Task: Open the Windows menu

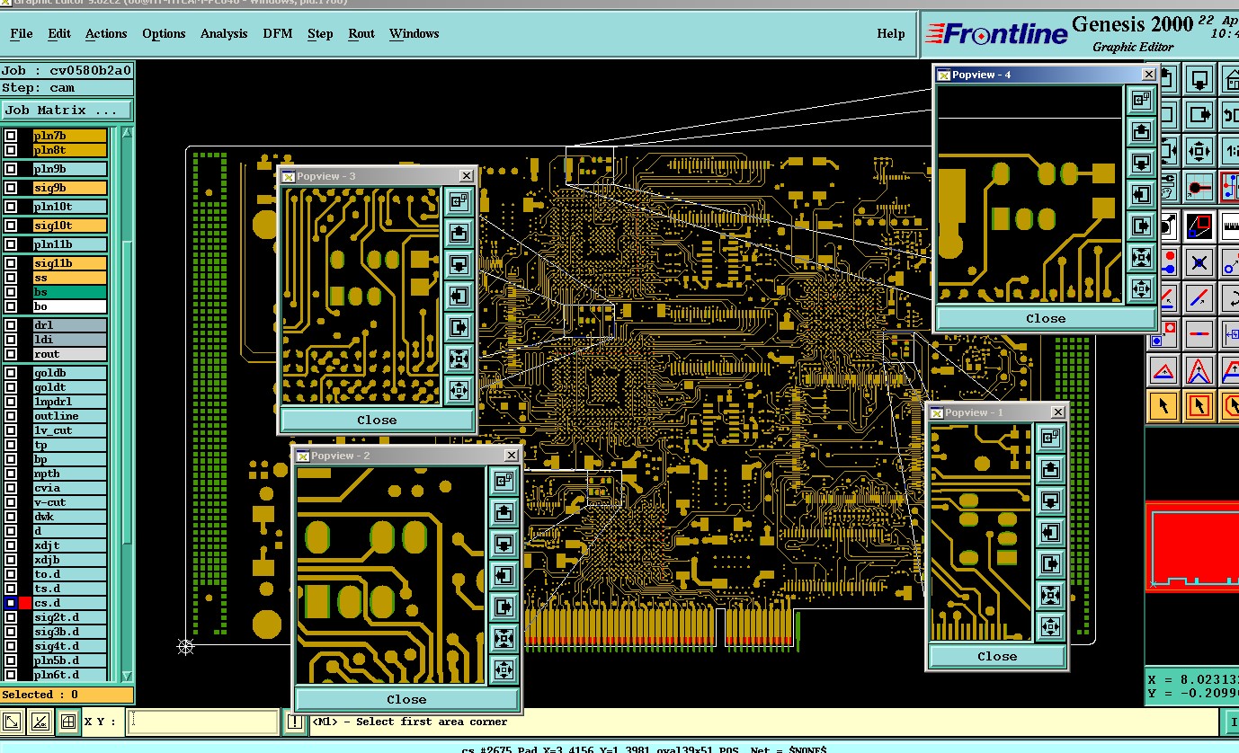Action: click(x=414, y=34)
